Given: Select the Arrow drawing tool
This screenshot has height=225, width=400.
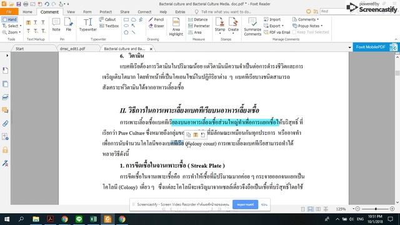Looking at the screenshot, I should (x=133, y=26).
